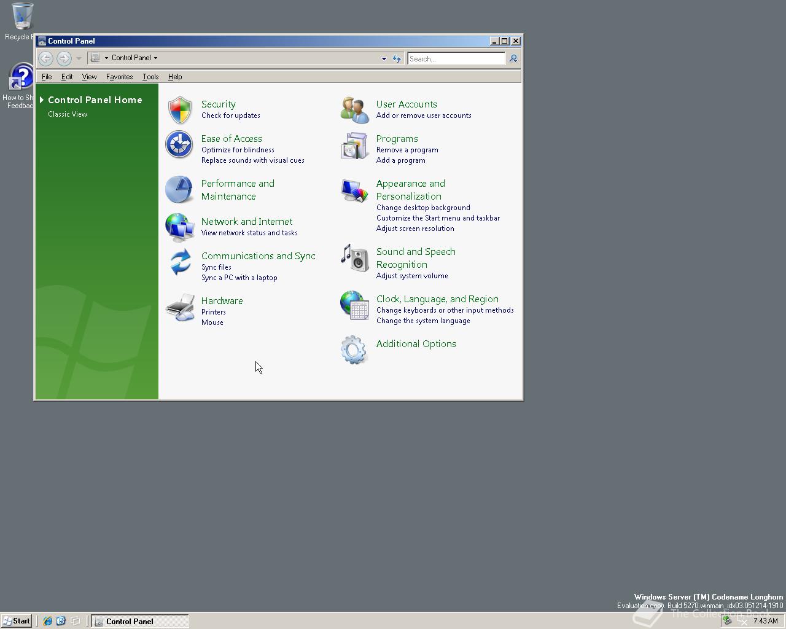This screenshot has height=629, width=786.
Task: Focus the Search input field
Action: pos(456,59)
